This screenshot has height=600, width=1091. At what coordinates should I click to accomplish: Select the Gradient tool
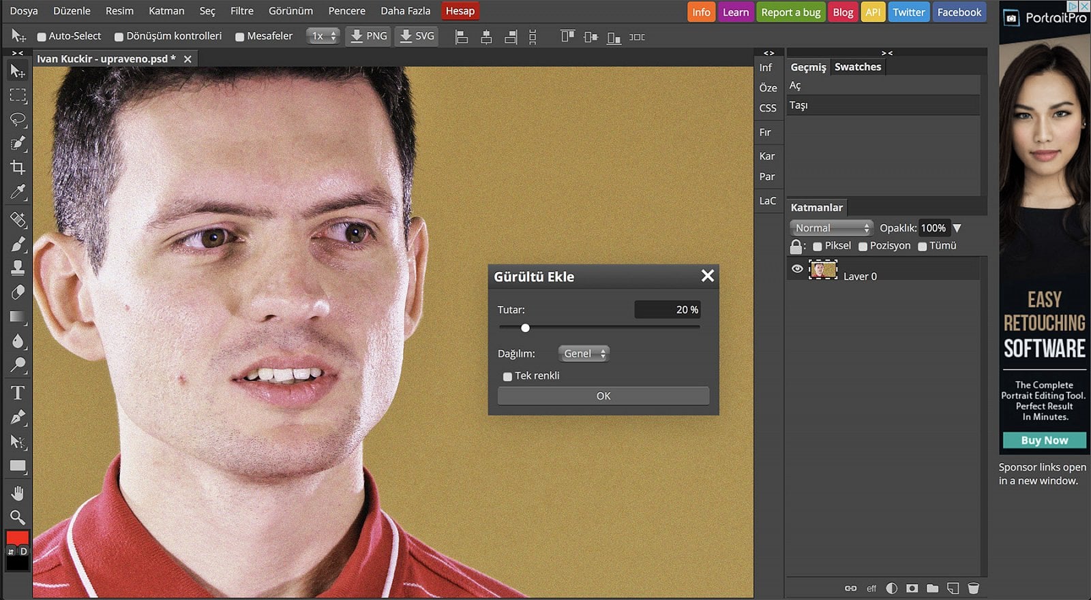tap(18, 317)
